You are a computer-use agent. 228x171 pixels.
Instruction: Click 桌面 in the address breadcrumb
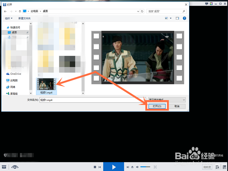point(45,11)
